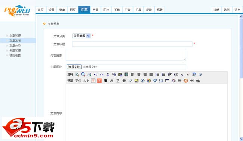Open the 产品 tab
This screenshot has width=243, height=141.
pos(95,10)
